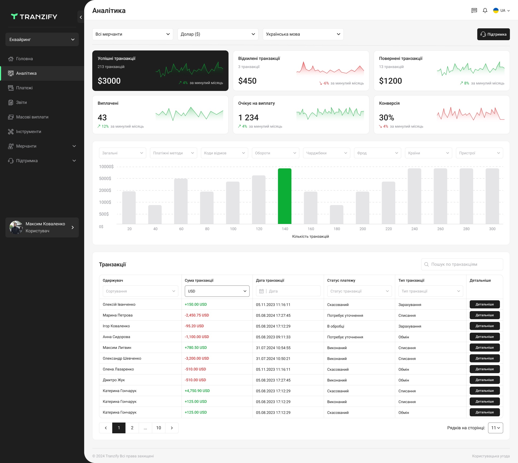Collapse the sidebar with the chevron button

81,17
